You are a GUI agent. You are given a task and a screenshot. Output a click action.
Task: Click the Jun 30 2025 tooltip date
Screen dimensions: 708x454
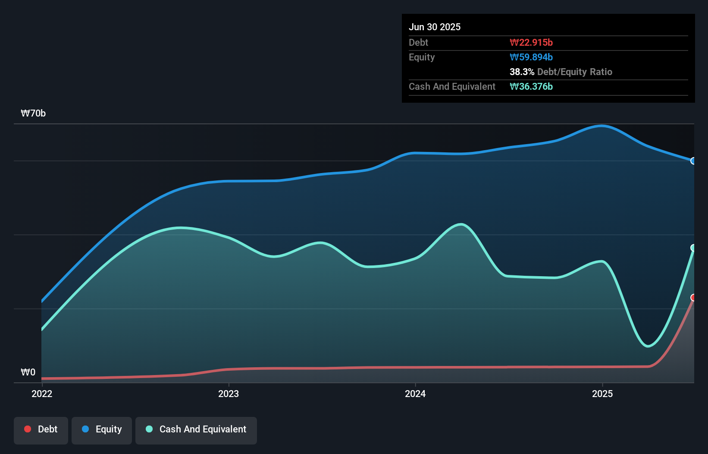click(x=435, y=27)
